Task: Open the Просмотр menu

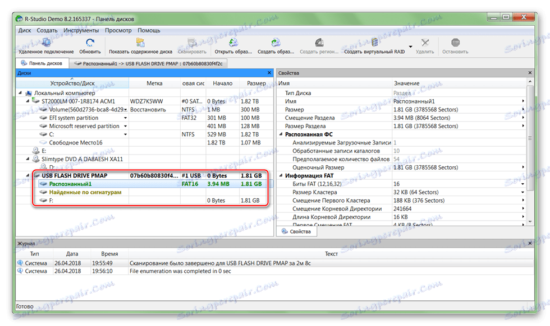Action: tap(118, 30)
